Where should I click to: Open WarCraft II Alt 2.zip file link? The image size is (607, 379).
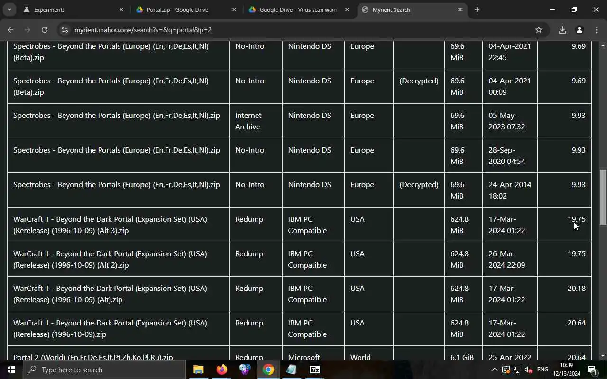click(x=110, y=259)
